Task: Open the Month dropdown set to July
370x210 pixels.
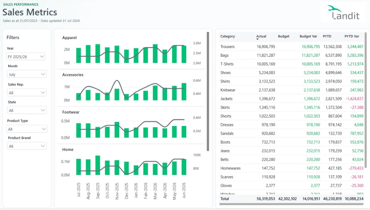Action: pyautogui.click(x=27, y=74)
